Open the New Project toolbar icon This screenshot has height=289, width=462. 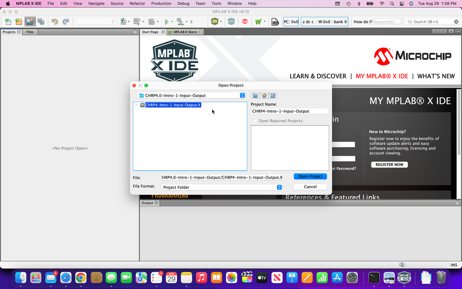[18, 21]
